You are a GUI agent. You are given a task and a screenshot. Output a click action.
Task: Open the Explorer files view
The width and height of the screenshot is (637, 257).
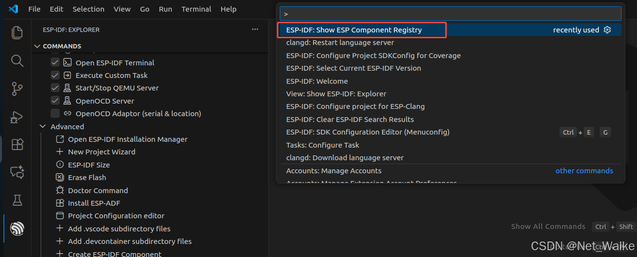17,32
